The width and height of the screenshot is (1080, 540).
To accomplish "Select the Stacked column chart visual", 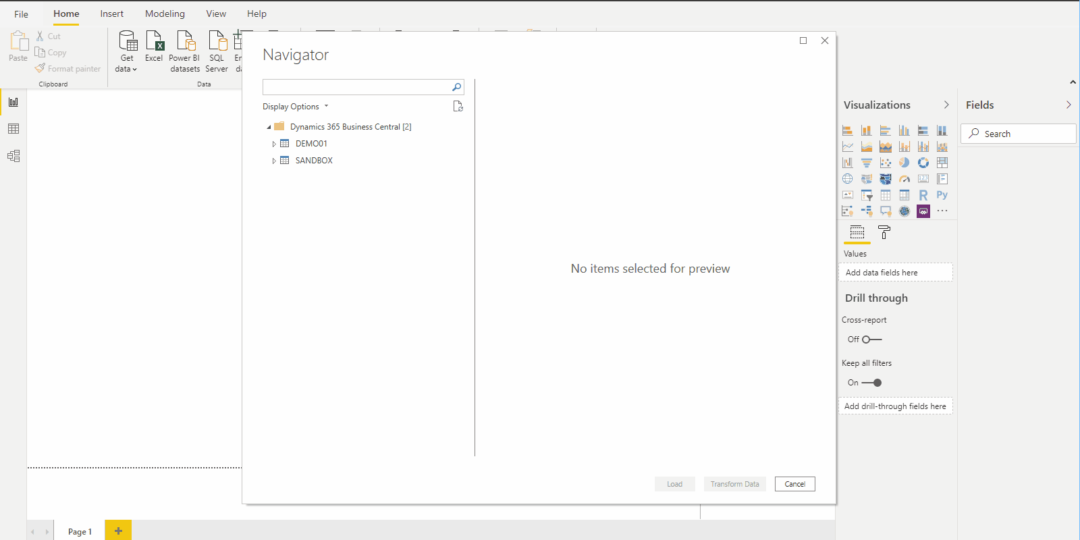I will click(867, 130).
